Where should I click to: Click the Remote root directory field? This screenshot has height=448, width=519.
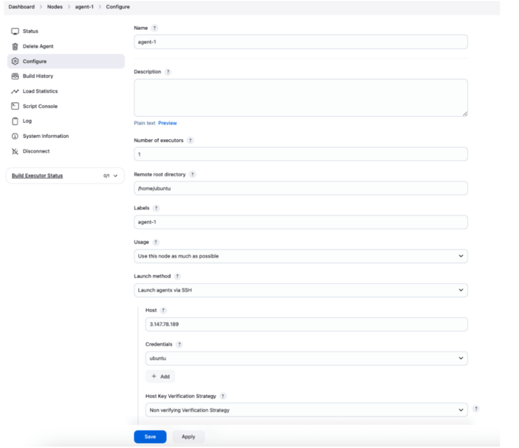301,188
